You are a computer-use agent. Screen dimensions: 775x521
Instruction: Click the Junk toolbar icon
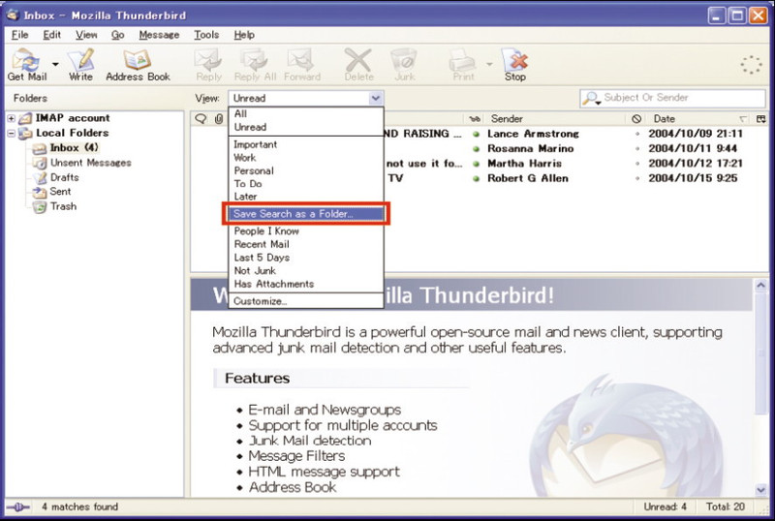[x=404, y=65]
